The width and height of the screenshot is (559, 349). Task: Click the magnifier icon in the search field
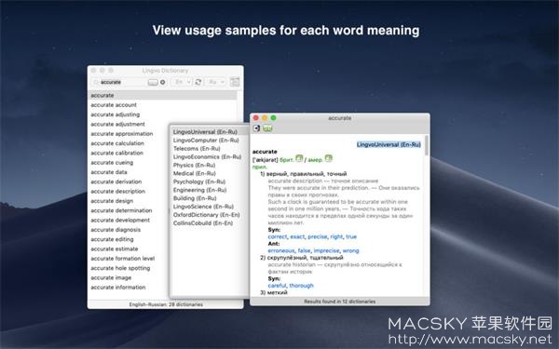tap(96, 82)
